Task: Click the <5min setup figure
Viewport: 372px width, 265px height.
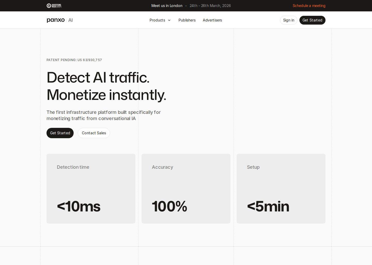Action: (268, 207)
